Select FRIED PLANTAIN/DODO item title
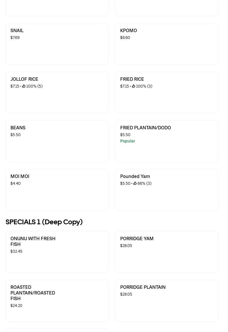 point(145,128)
